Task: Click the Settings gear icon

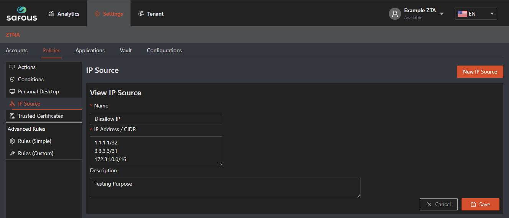Action: 97,14
